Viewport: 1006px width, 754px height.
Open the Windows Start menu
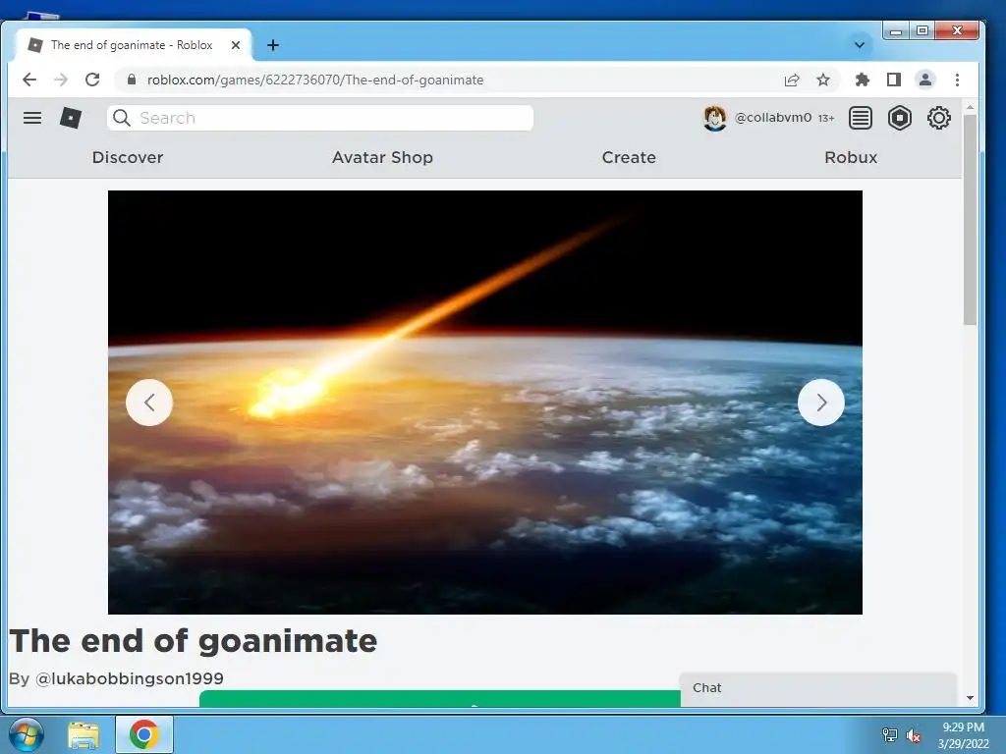[27, 734]
